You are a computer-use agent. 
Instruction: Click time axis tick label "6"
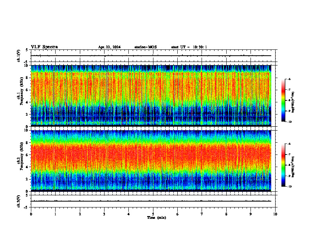(178, 214)
